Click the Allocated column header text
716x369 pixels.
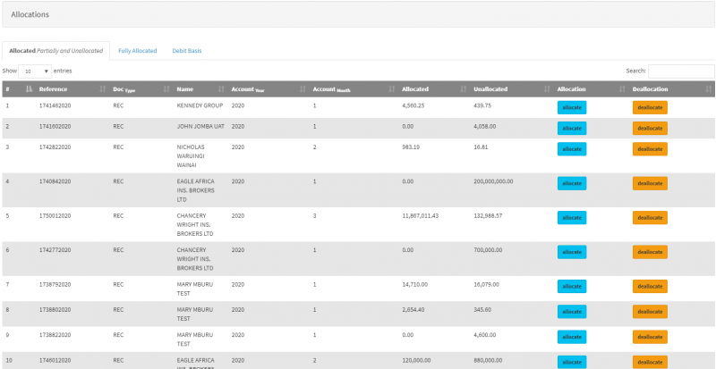tap(415, 89)
